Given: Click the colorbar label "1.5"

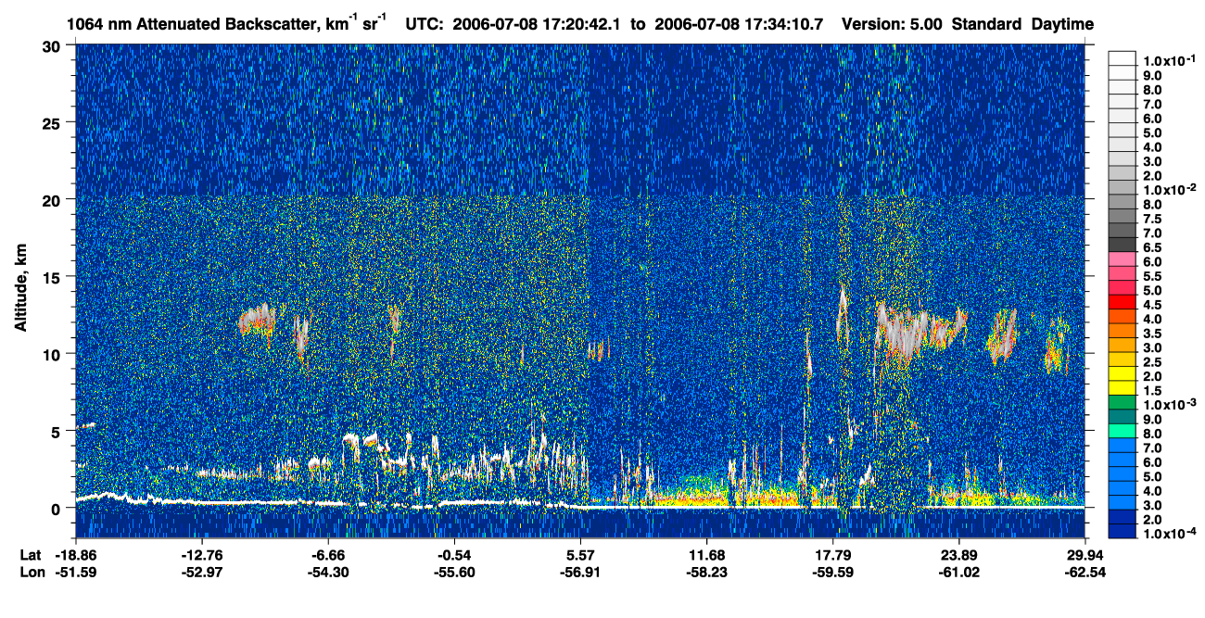Looking at the screenshot, I should pos(1152,392).
